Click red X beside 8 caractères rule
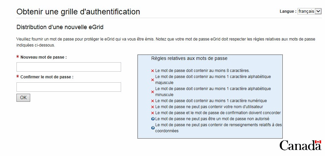The image size is (325, 156). [153, 71]
